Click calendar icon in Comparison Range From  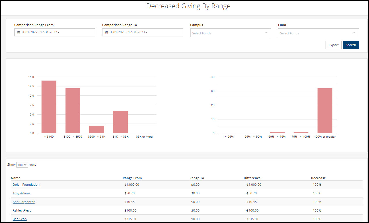coord(18,32)
